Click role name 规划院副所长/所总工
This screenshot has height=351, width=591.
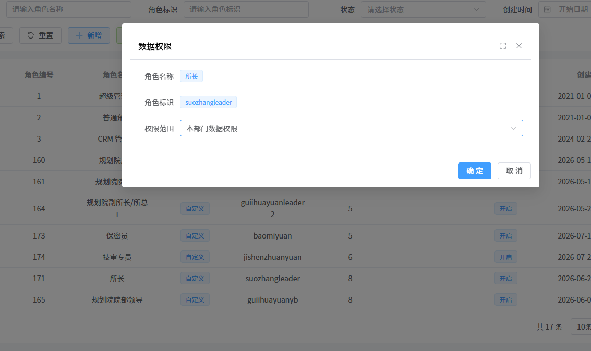pyautogui.click(x=117, y=209)
